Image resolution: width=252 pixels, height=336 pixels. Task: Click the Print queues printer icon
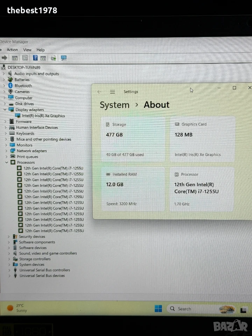point(13,156)
